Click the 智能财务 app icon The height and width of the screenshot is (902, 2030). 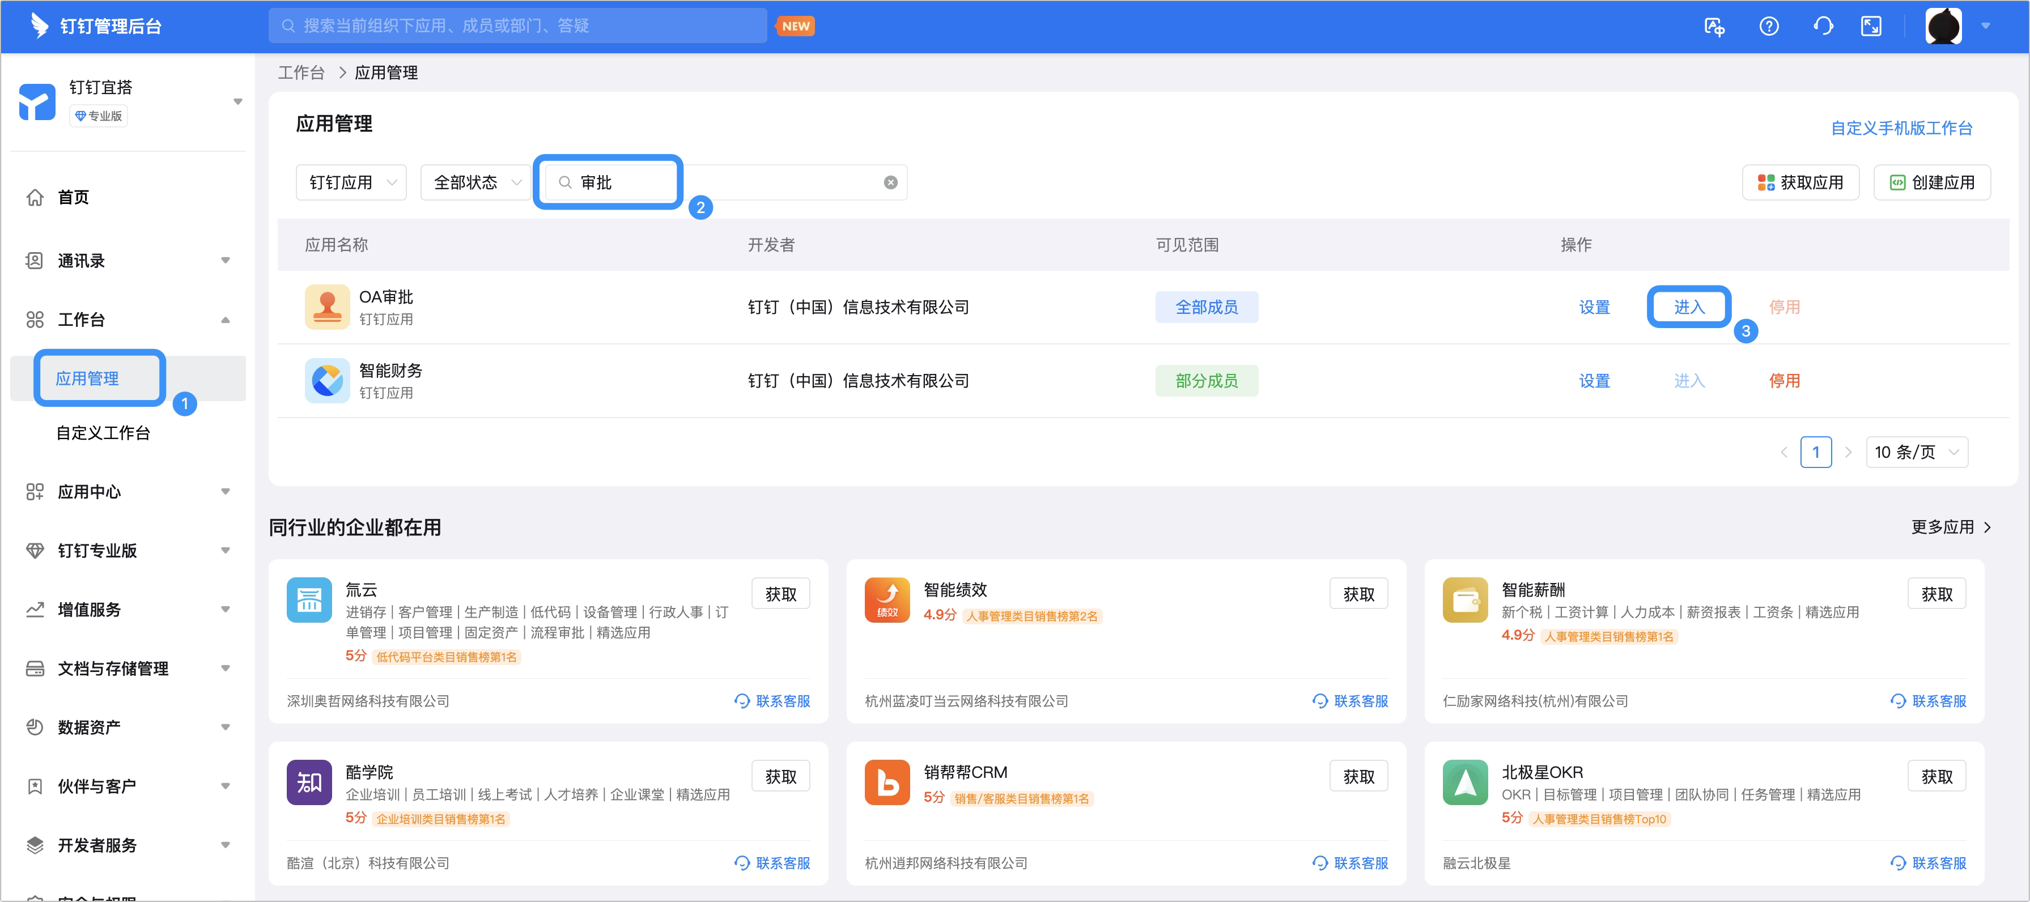[327, 381]
